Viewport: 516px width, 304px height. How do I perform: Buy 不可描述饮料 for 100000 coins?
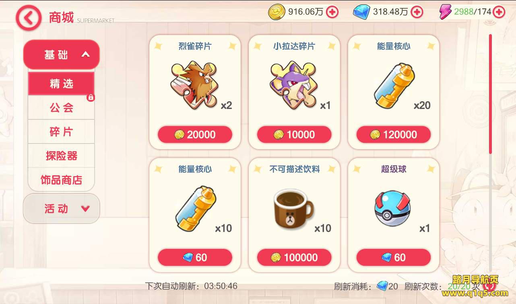click(294, 258)
